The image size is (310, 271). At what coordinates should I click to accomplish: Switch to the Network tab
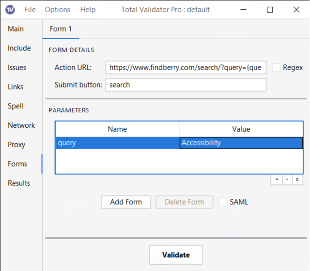click(21, 125)
